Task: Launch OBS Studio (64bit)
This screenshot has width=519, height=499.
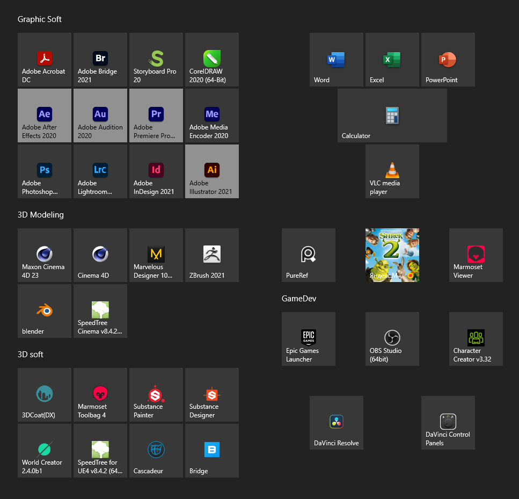Action: (392, 339)
